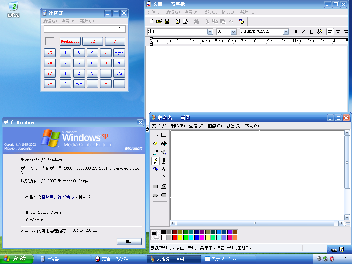Open Print Preview in WordPad toolbar
Image resolution: width=352 pixels, height=264 pixels.
(185, 21)
